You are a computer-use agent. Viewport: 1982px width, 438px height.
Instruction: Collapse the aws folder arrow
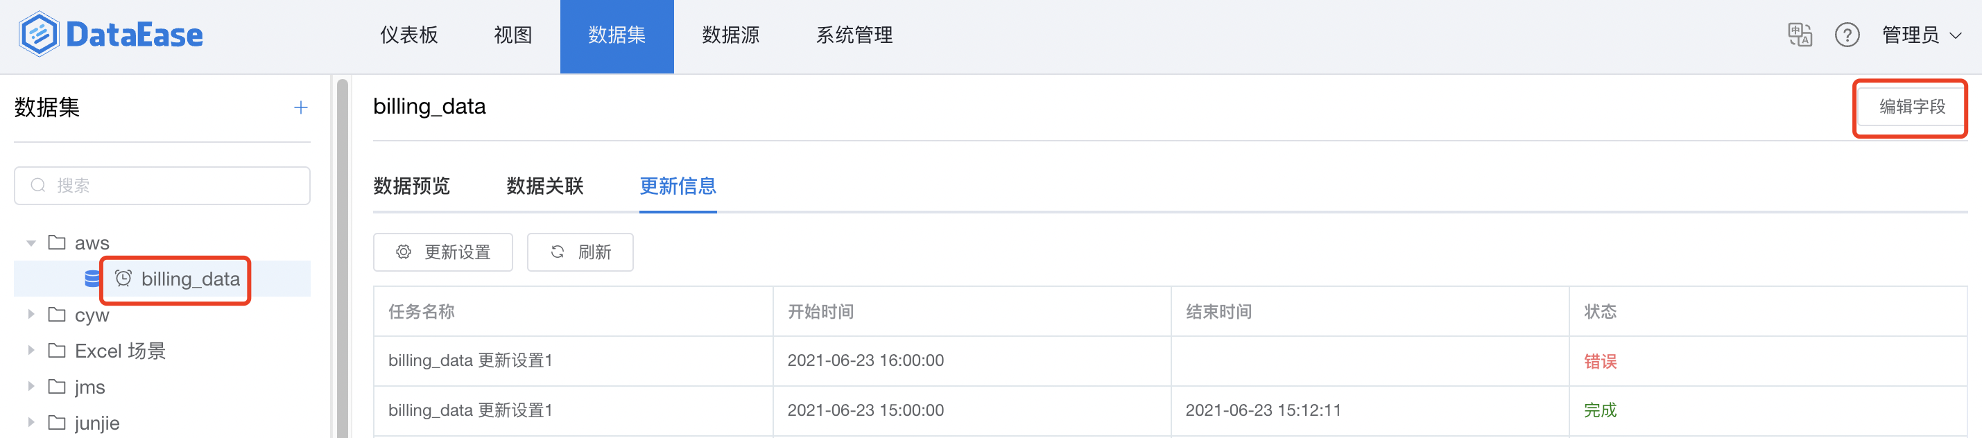click(x=31, y=243)
